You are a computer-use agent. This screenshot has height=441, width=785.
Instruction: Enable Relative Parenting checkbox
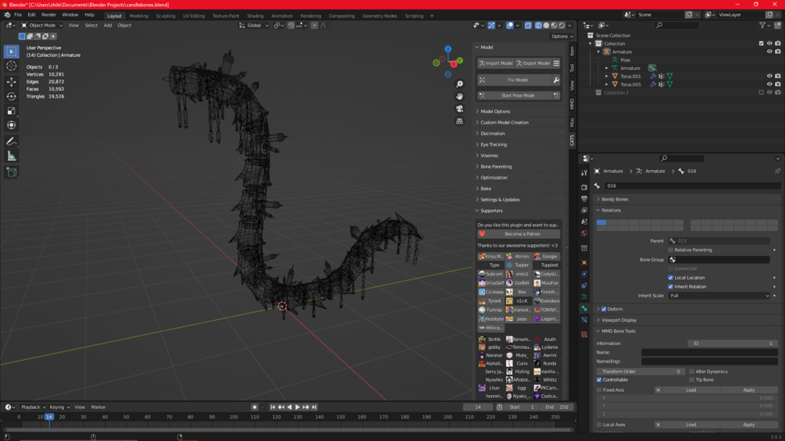coord(670,250)
